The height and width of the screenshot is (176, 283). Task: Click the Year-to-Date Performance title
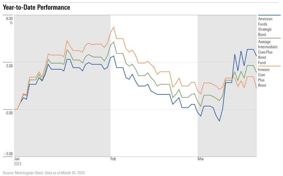tap(37, 7)
